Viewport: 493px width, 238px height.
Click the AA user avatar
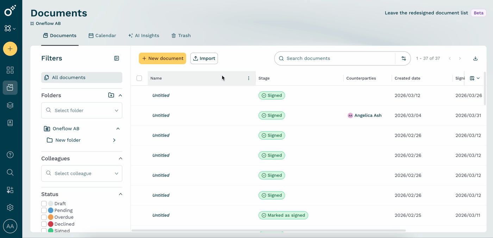pyautogui.click(x=10, y=226)
